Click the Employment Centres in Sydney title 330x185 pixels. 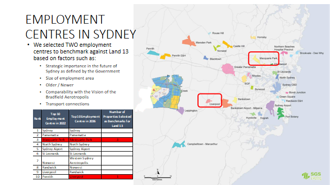80,27
